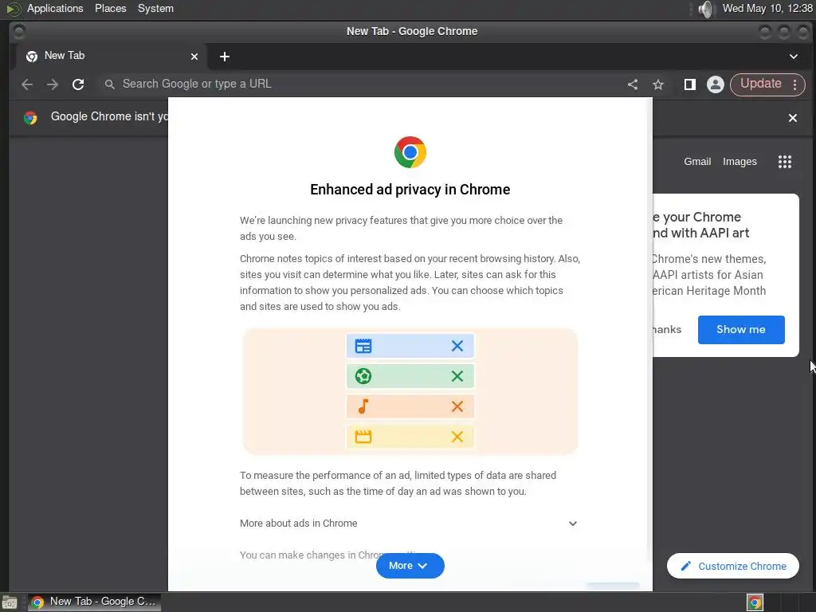Click the Chrome icon in the bottom right tray
Image resolution: width=816 pixels, height=612 pixels.
[755, 602]
